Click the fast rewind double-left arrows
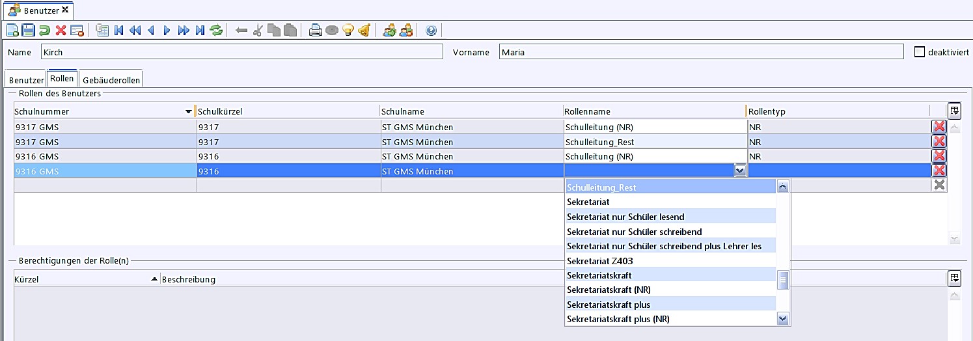 (x=135, y=30)
